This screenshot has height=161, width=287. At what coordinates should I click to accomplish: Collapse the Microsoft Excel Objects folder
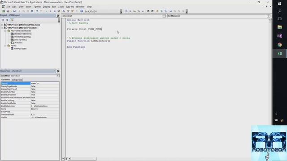5,31
